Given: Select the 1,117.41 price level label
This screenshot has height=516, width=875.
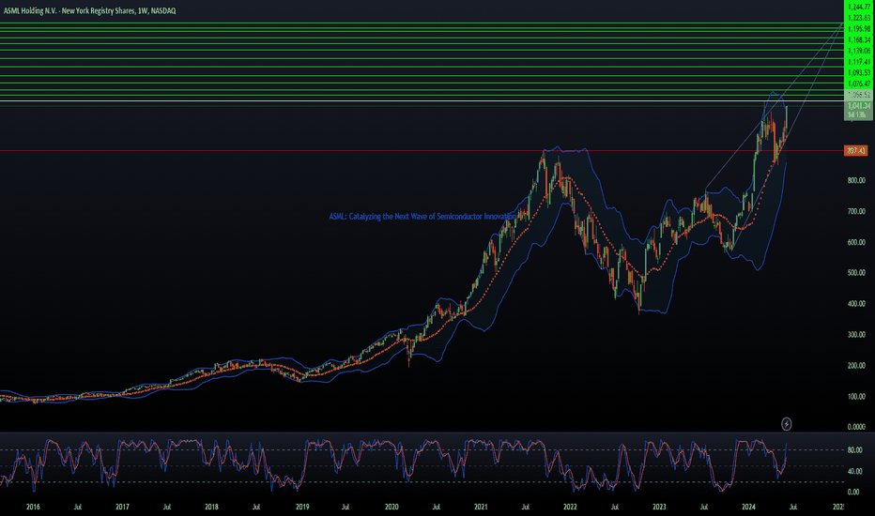Looking at the screenshot, I should [x=859, y=62].
